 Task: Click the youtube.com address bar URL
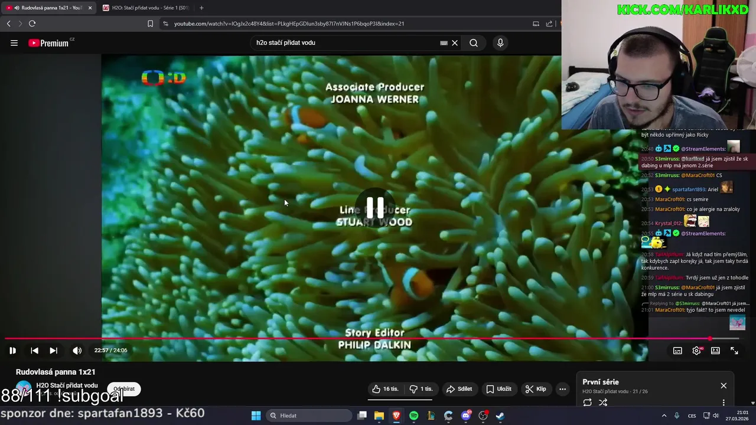click(289, 24)
